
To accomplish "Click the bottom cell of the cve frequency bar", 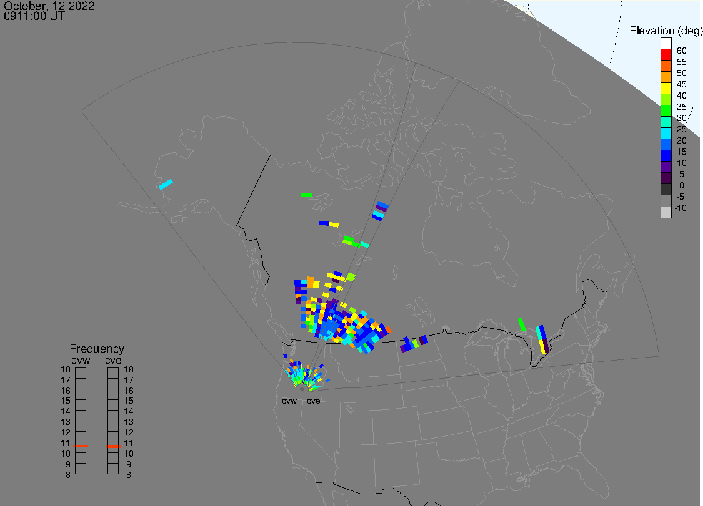I will [113, 469].
